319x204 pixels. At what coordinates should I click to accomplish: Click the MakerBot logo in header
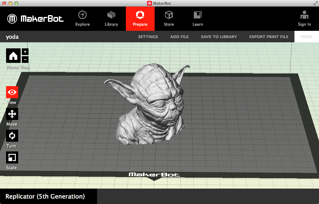[x=35, y=19]
